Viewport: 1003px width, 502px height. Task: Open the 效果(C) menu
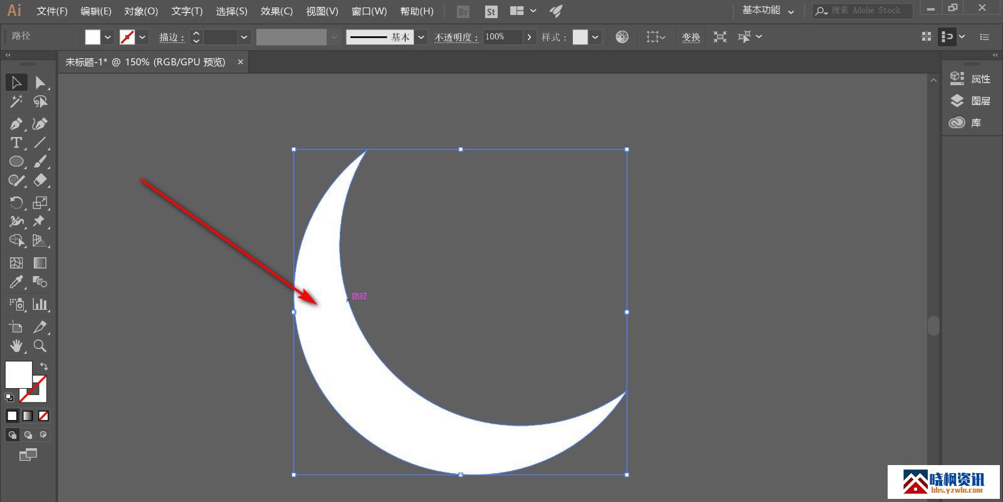(276, 11)
